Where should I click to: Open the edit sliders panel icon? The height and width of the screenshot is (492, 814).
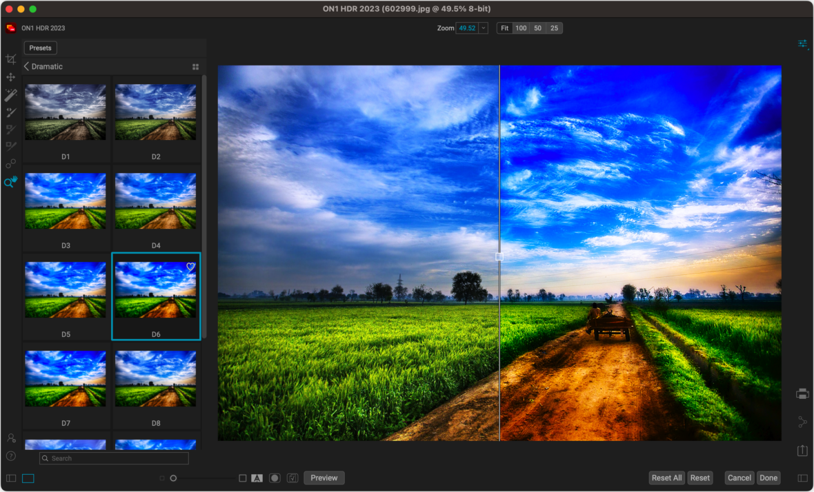tap(802, 44)
